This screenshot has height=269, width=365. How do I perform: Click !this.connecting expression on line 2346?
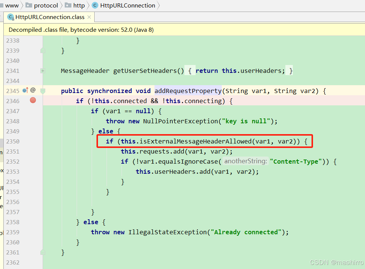pos(192,101)
